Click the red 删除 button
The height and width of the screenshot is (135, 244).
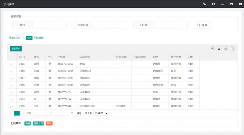point(49,123)
